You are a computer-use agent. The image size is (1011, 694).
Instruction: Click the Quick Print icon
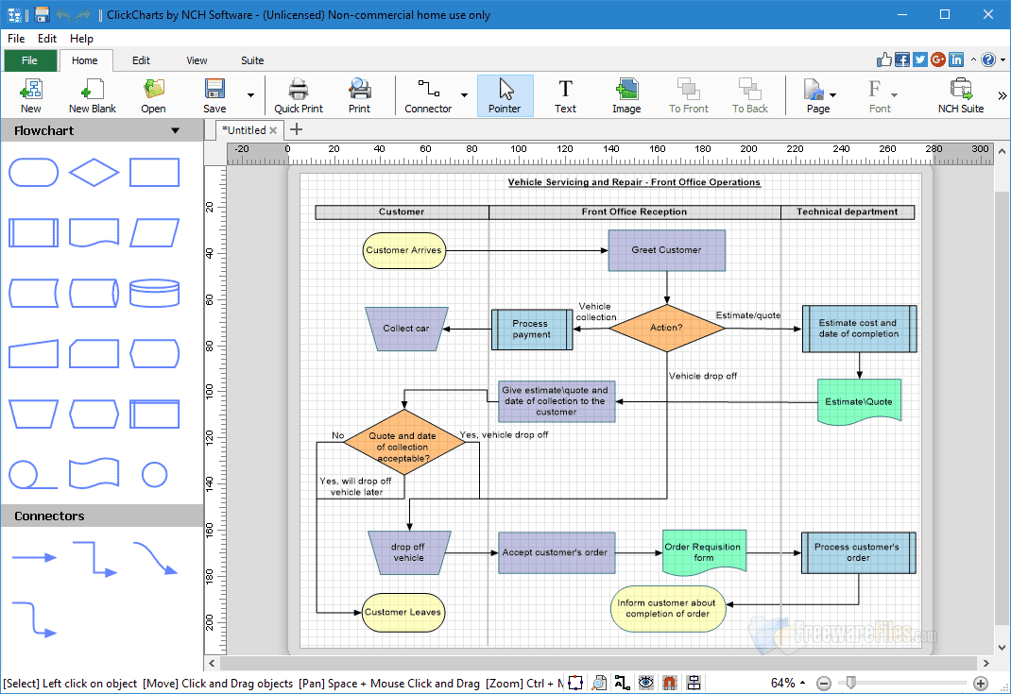click(299, 94)
